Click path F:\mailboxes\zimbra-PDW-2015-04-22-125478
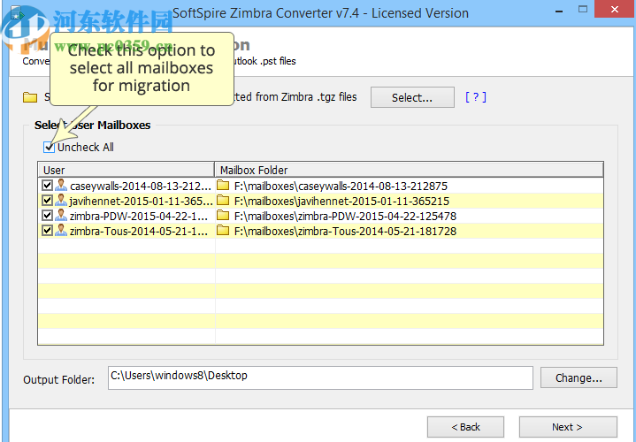This screenshot has width=636, height=442. pos(346,216)
